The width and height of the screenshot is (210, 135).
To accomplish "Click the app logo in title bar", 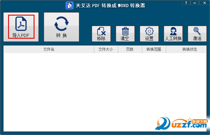I will 70,5.
